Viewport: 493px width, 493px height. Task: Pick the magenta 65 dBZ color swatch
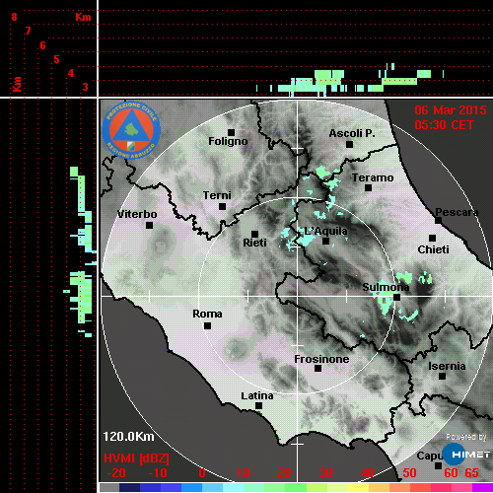(482, 487)
